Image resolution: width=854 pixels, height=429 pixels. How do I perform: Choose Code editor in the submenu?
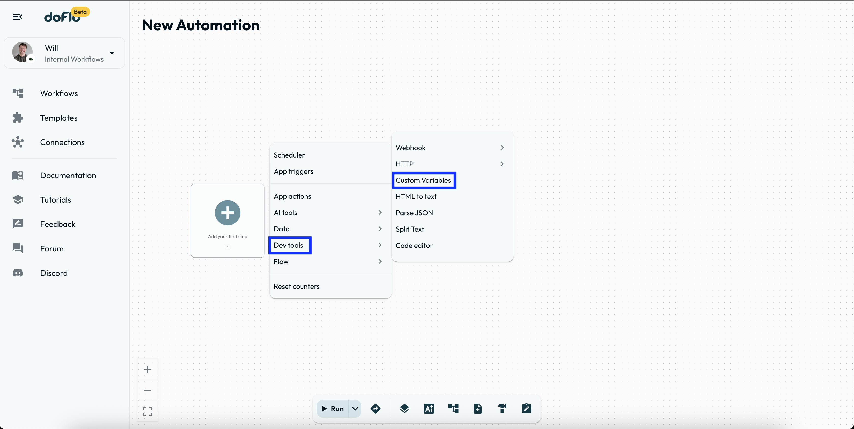click(414, 245)
